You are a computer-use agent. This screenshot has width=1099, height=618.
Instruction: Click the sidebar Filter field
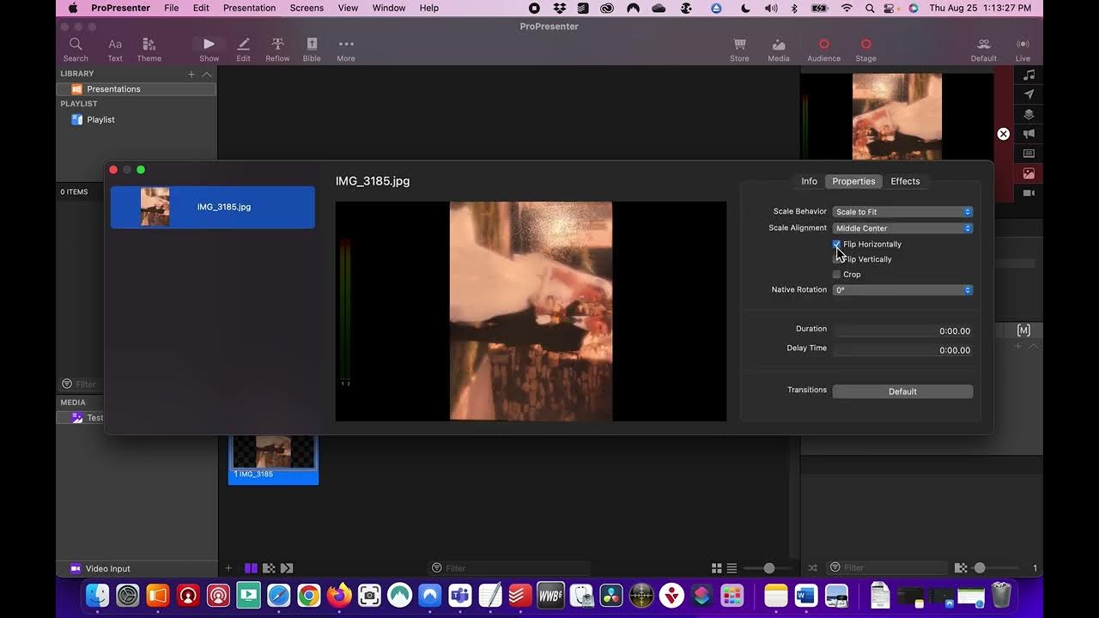click(x=82, y=385)
